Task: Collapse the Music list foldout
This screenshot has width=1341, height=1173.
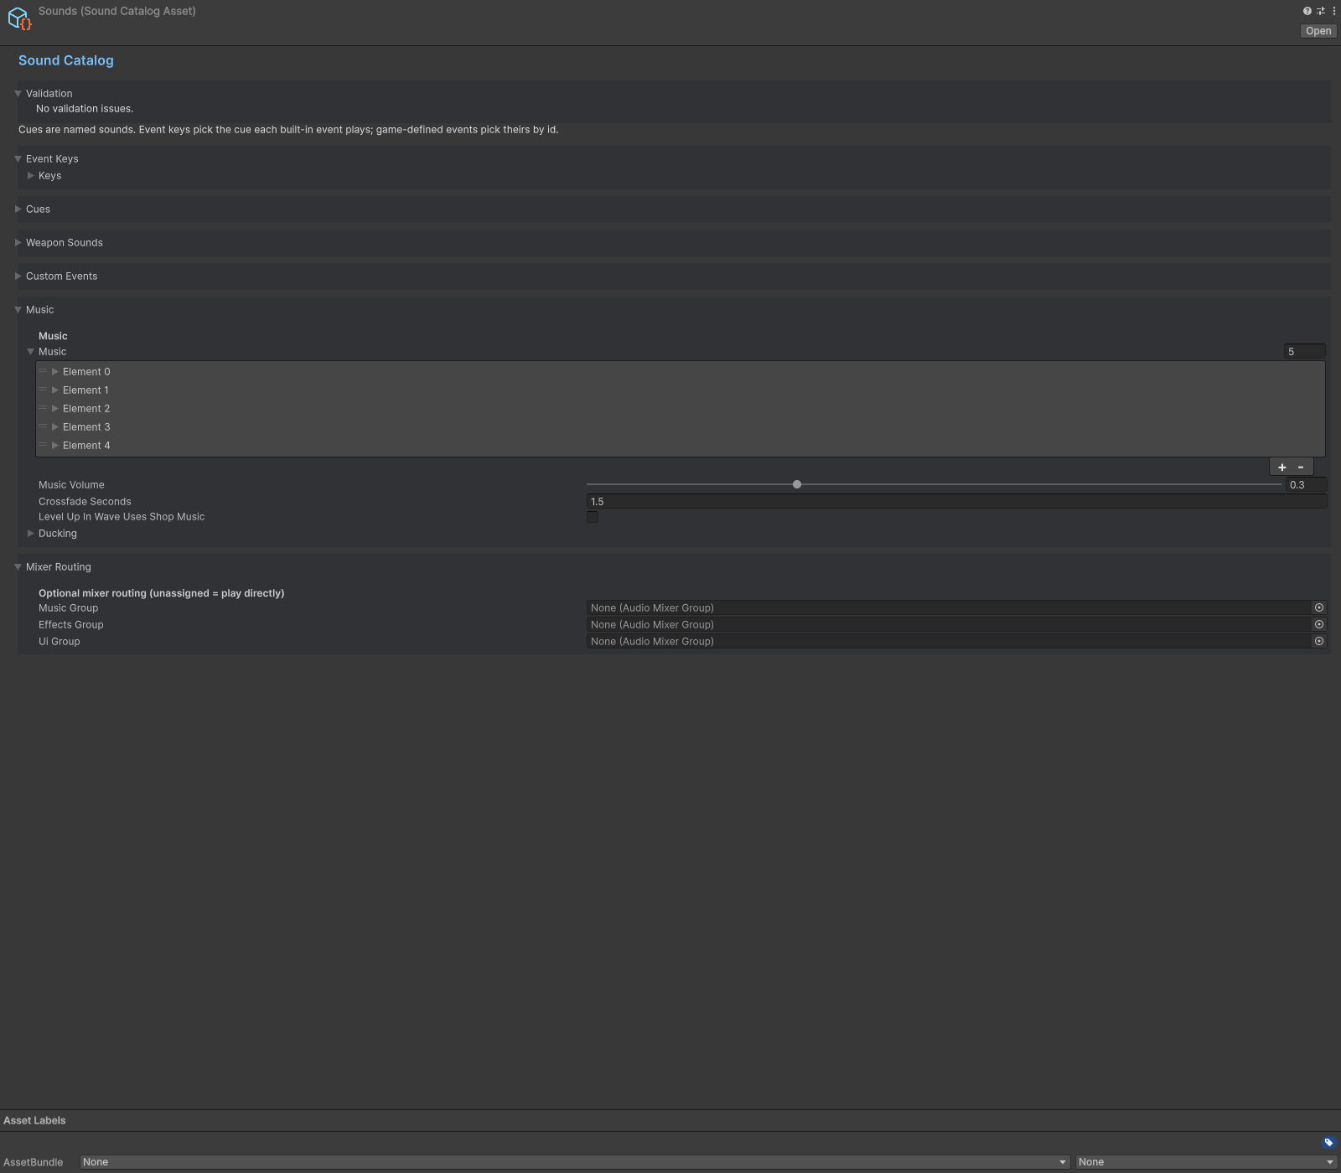Action: (x=31, y=351)
